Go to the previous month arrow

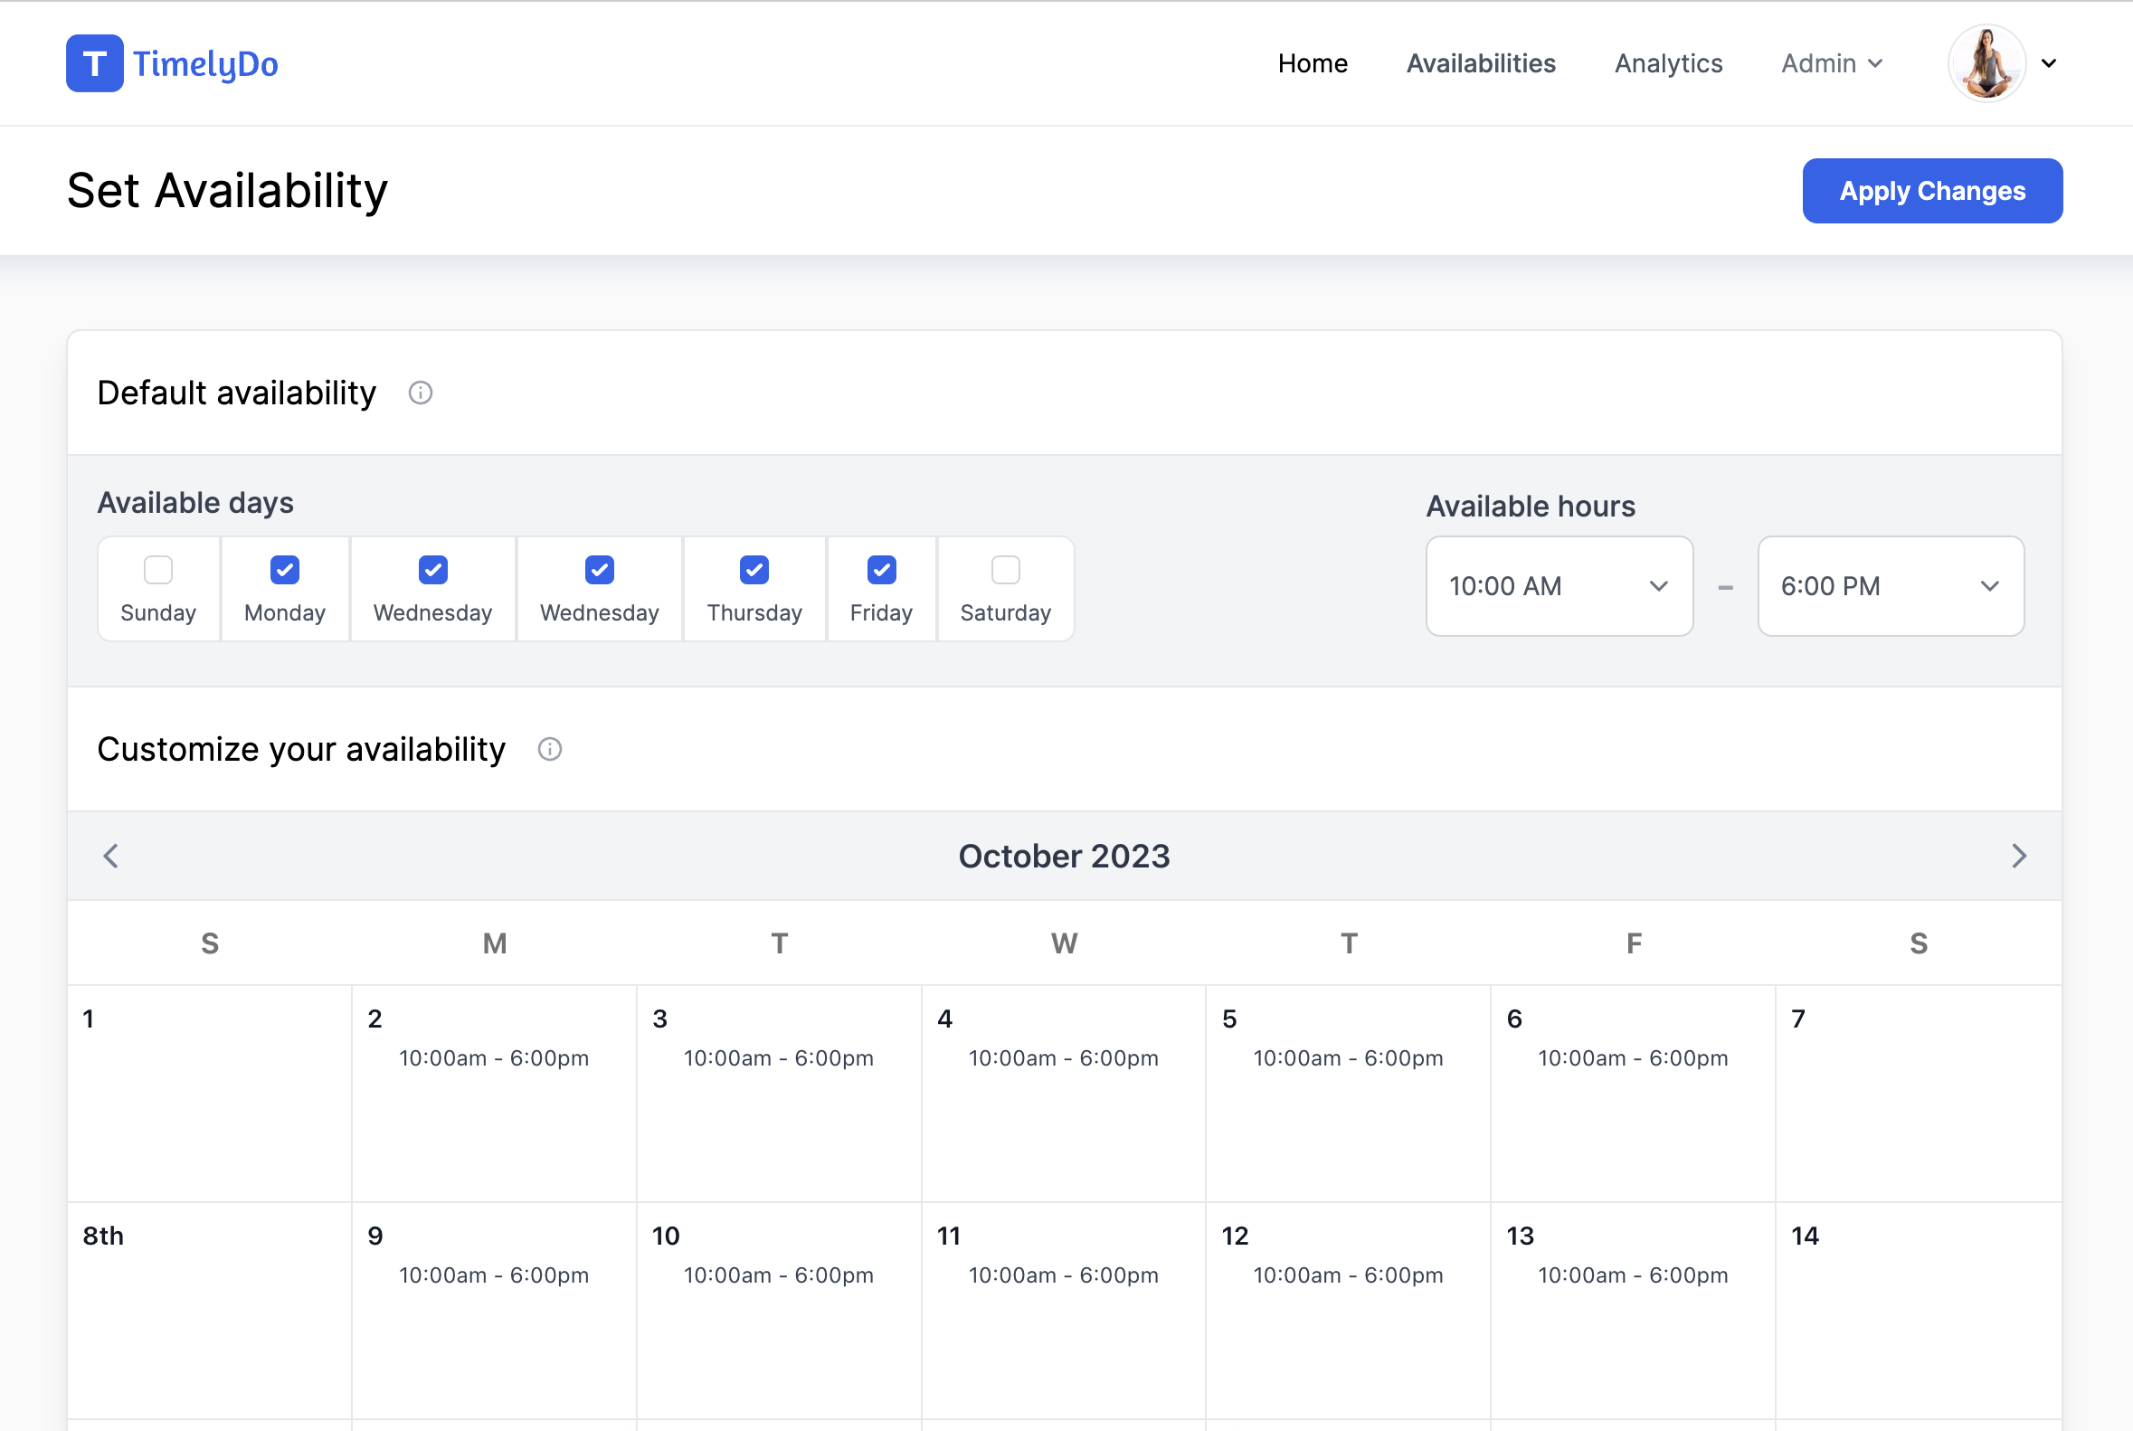pos(111,856)
